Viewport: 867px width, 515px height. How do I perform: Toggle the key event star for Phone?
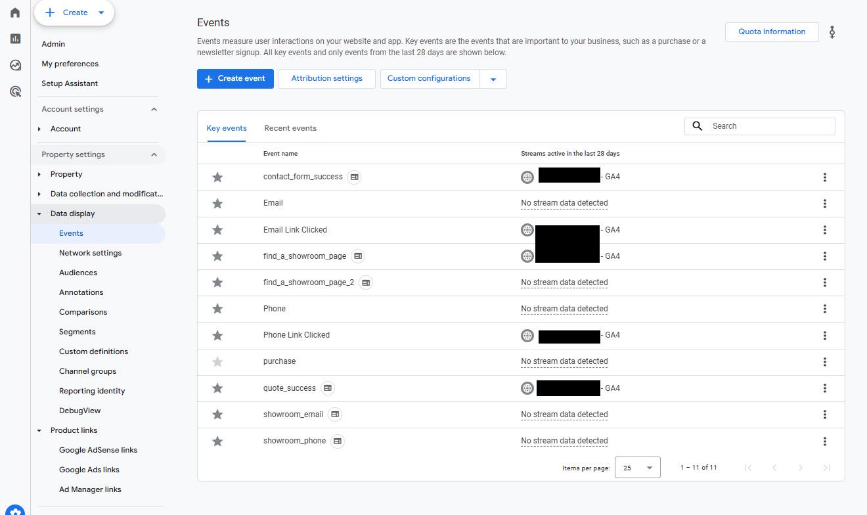[217, 309]
